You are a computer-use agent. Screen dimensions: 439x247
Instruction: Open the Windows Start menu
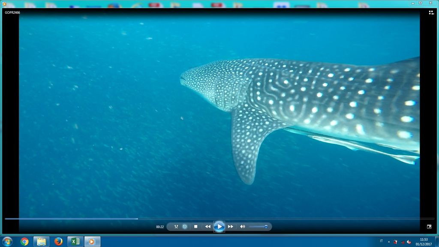coord(7,241)
